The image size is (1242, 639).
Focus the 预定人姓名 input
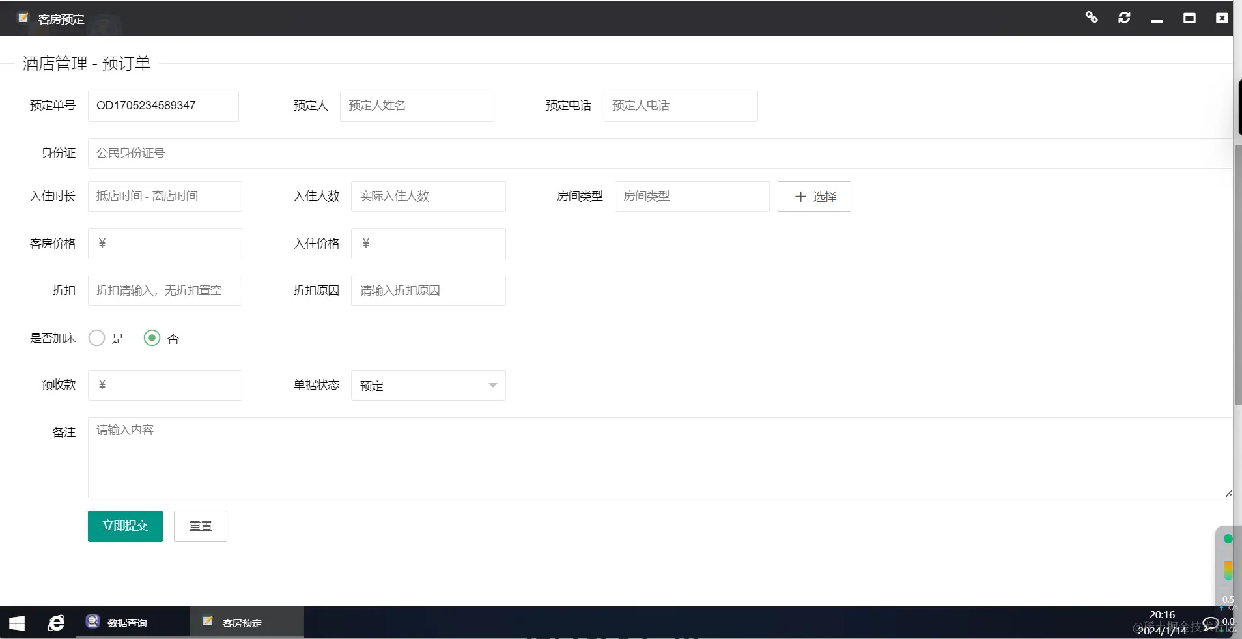click(417, 106)
